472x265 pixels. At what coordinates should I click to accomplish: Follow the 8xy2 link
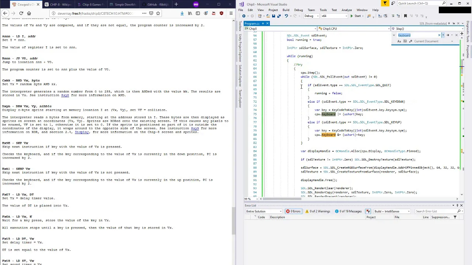point(65,95)
